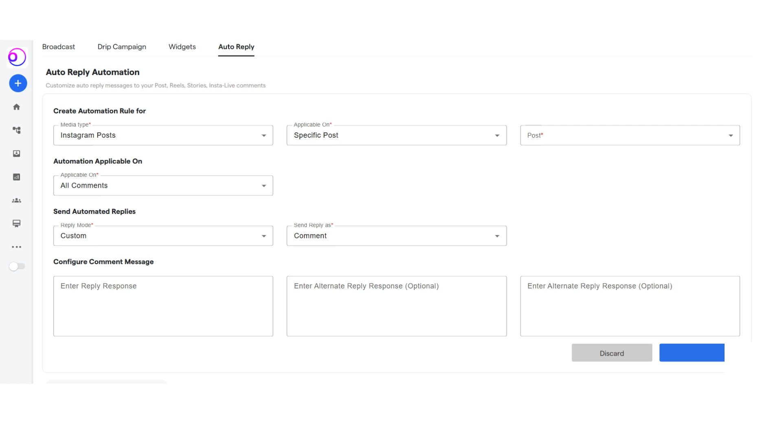
Task: Click the Discard button
Action: tap(612, 353)
